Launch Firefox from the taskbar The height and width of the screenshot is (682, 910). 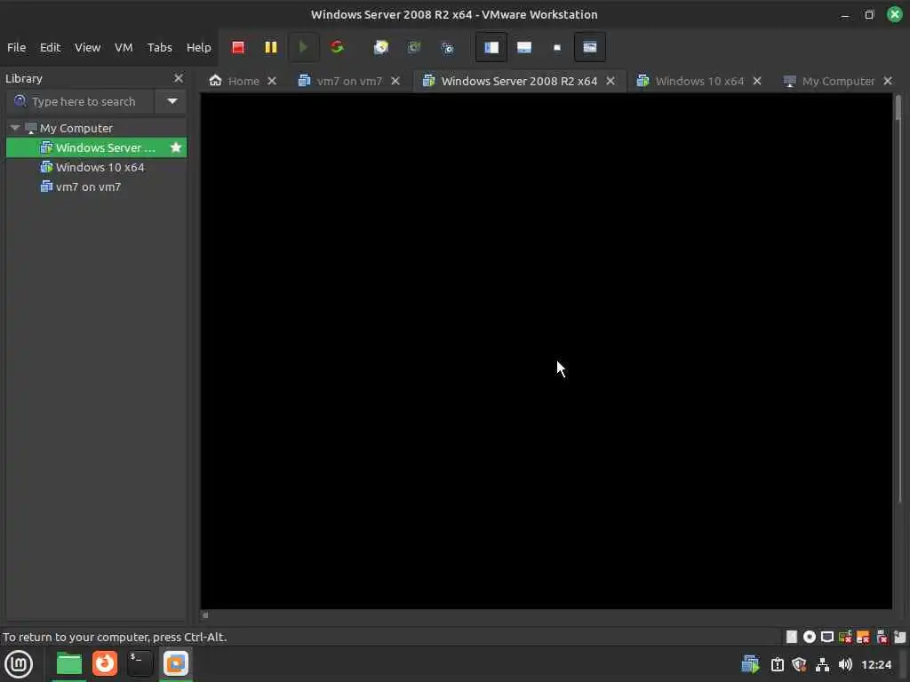tap(105, 663)
